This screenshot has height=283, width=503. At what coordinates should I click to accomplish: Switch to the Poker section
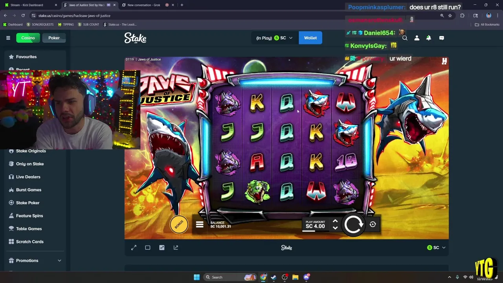coord(54,38)
